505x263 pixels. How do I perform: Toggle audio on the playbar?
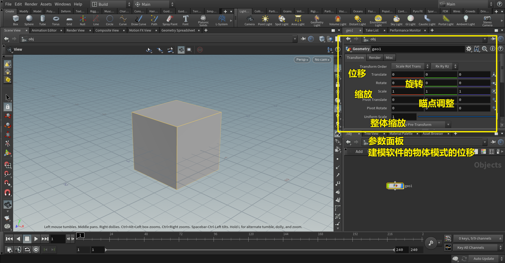tap(18, 250)
